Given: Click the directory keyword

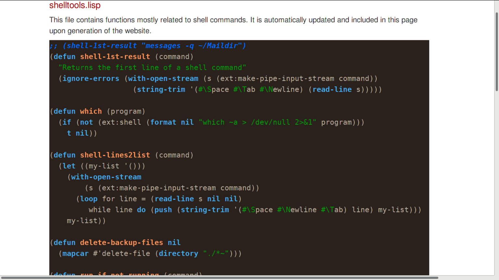Looking at the screenshot, I should [x=178, y=254].
